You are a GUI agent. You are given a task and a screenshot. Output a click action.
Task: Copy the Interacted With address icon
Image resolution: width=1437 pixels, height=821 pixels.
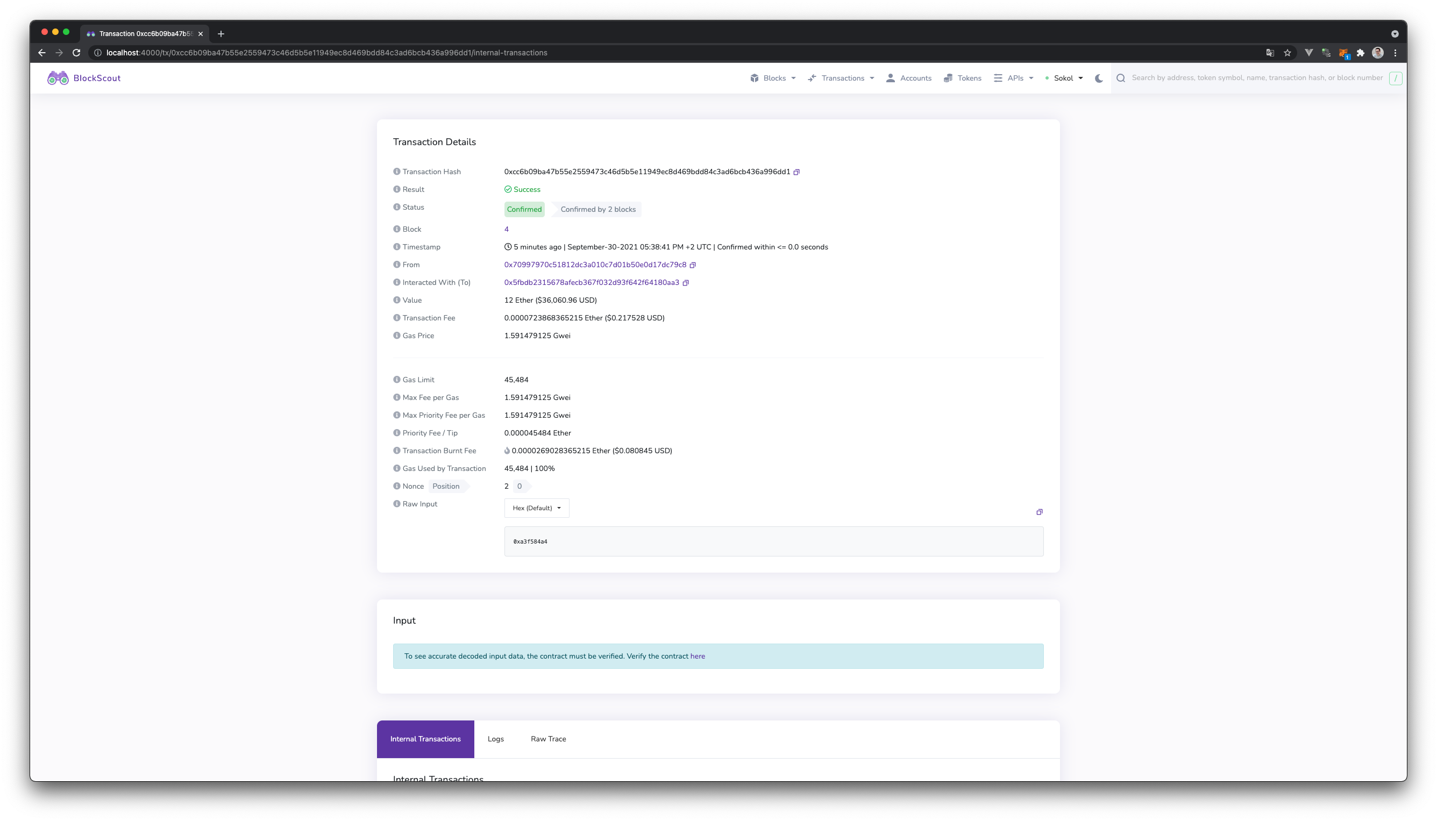coord(686,283)
